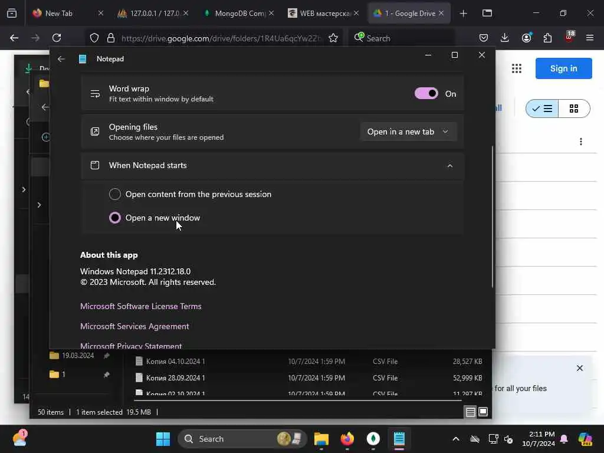Image resolution: width=604 pixels, height=453 pixels.
Task: Open the Google apps grid icon
Action: coord(517,68)
